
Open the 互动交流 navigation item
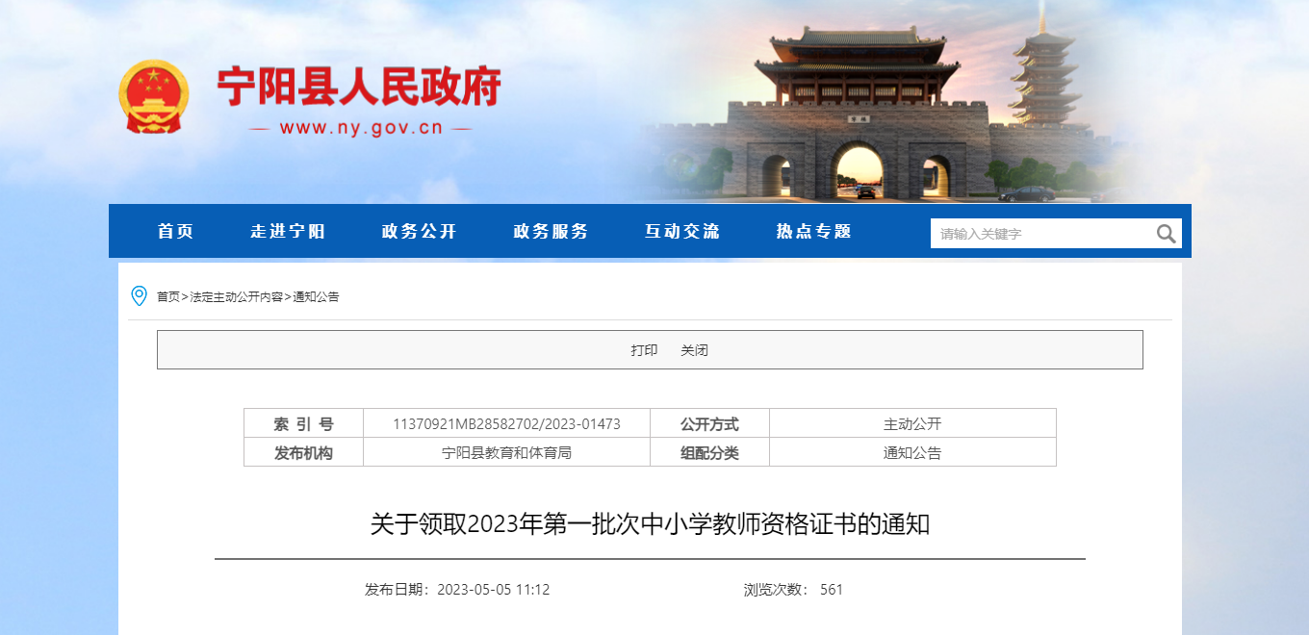click(682, 231)
